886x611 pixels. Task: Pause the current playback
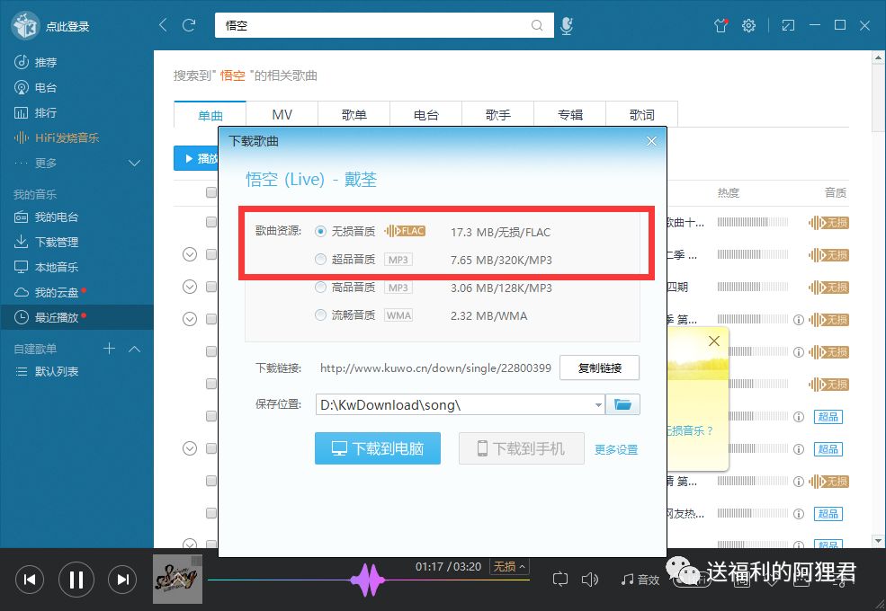(x=76, y=580)
